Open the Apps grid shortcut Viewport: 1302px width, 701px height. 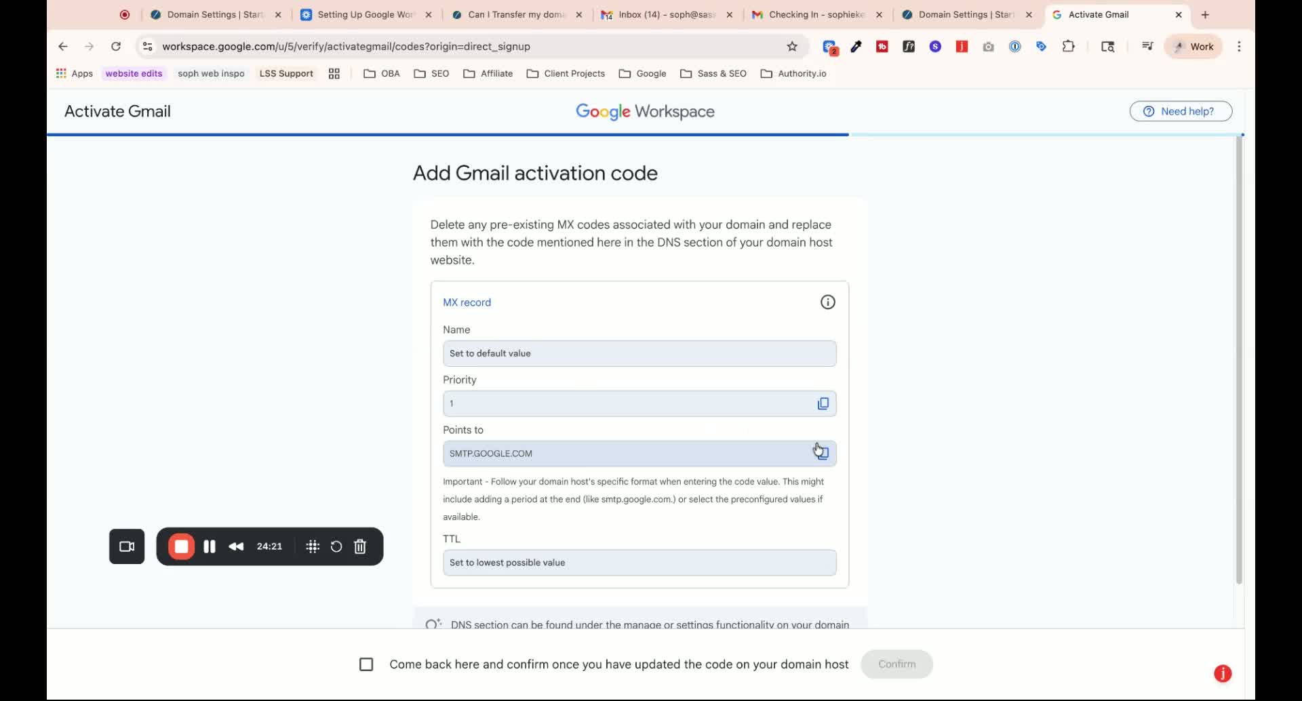(x=74, y=73)
